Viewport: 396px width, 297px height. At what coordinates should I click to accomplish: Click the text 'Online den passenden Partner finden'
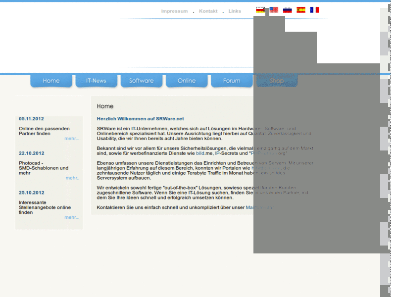[x=44, y=131]
